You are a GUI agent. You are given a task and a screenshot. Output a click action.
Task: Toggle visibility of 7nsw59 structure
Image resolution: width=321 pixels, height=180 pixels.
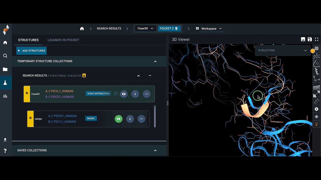pyautogui.click(x=124, y=94)
